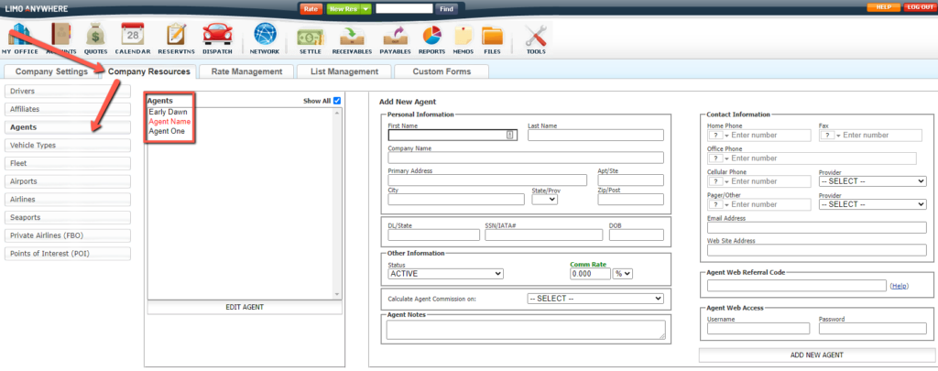
Task: Expand the Status dropdown set to ACTIVE
Action: [x=445, y=273]
